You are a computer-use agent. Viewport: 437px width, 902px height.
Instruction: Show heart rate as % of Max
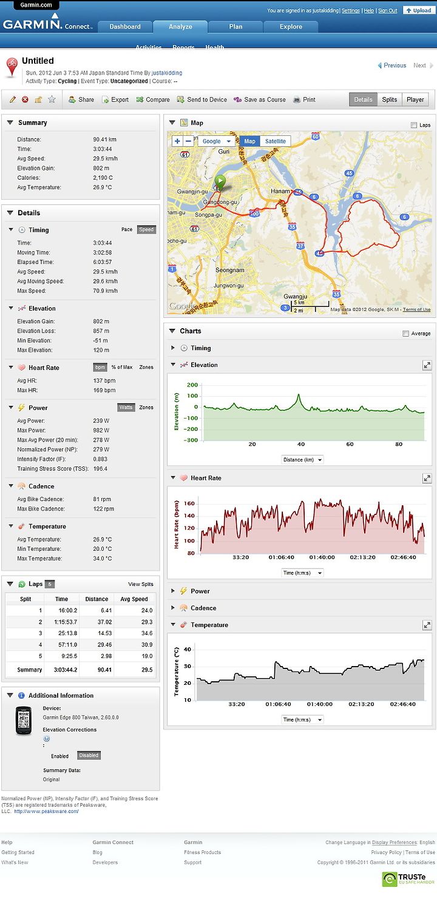(122, 368)
